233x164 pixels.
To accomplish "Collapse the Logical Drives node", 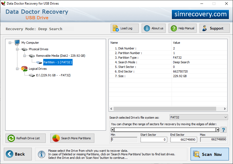I will click(x=17, y=69).
